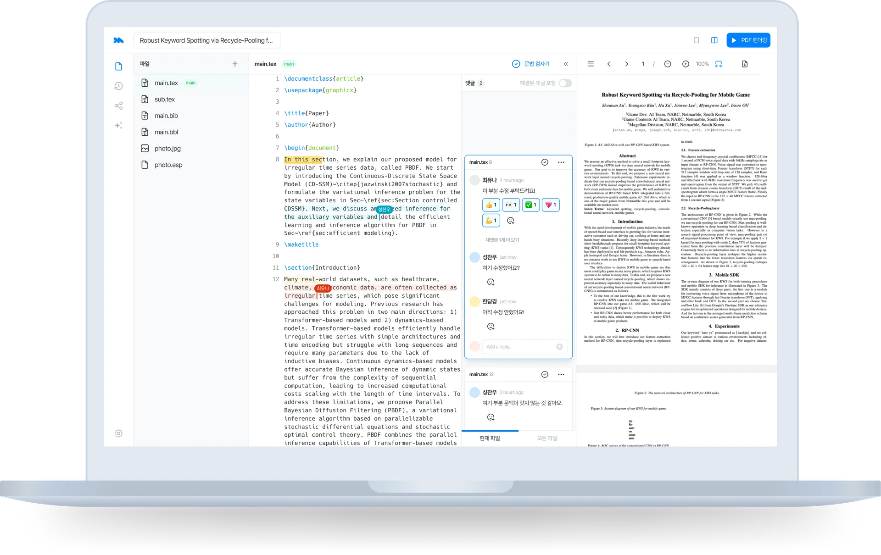Open the more options menu on main.tex 8 thread
The image size is (881, 555).
pos(561,162)
